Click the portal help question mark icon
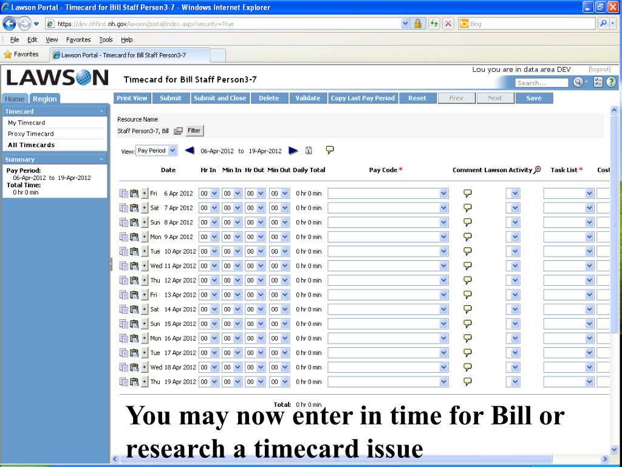Screen dimensions: 622x467 coord(611,82)
